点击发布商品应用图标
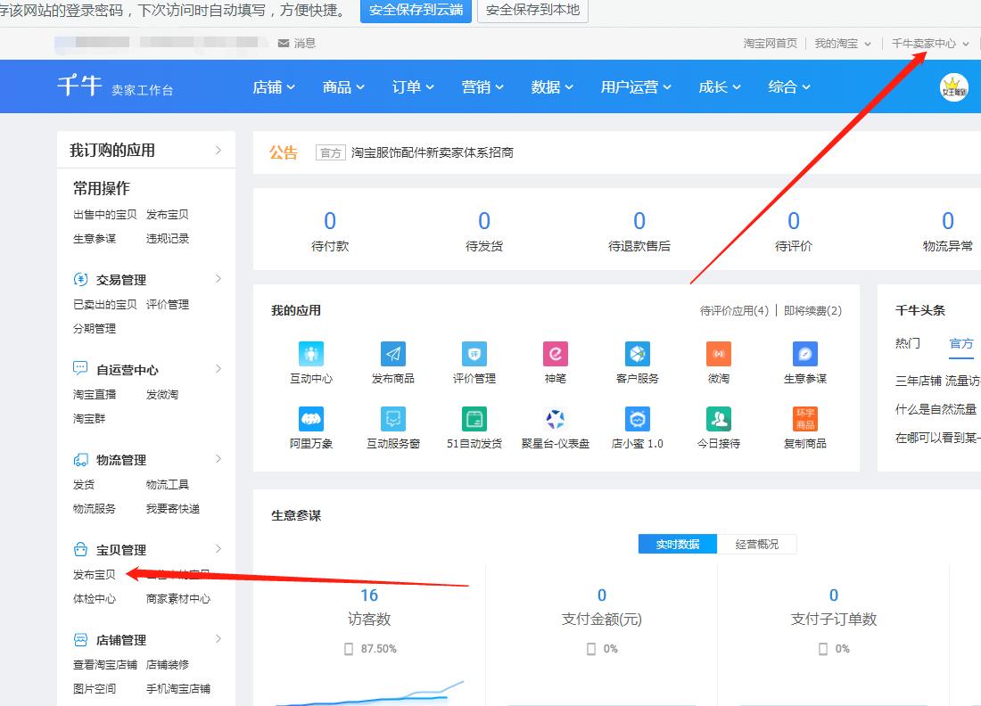 (x=392, y=354)
